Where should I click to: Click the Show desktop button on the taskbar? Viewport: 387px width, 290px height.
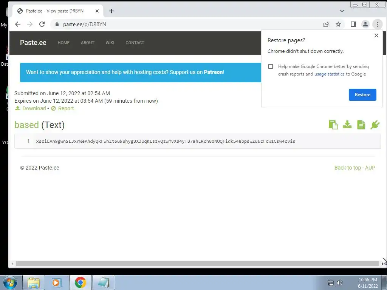[x=384, y=282]
